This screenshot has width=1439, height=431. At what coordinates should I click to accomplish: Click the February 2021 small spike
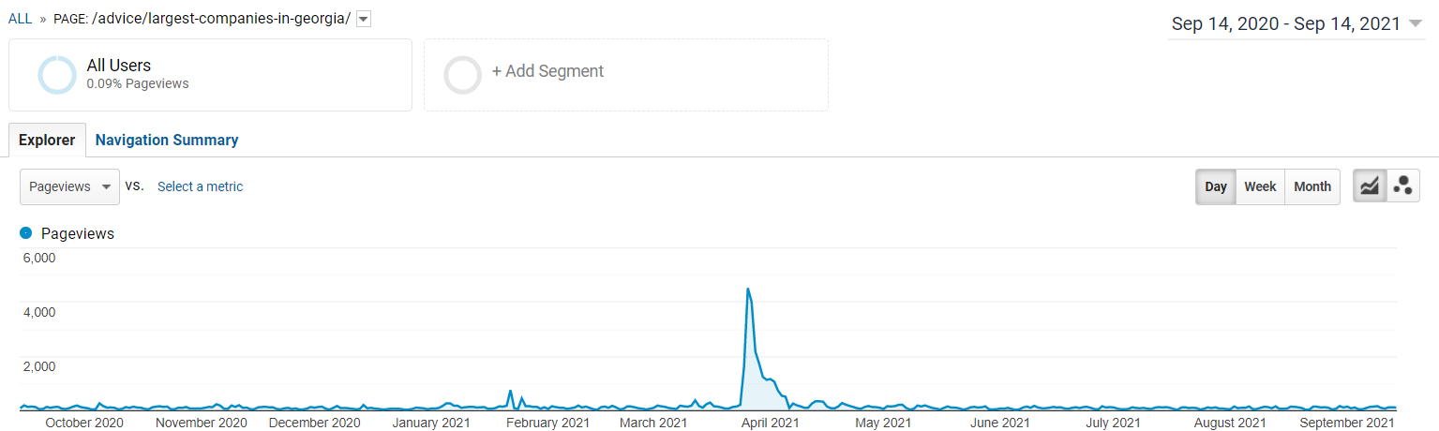click(510, 392)
